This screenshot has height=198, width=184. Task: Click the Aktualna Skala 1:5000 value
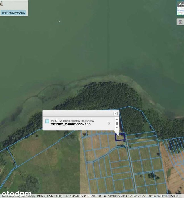[163, 196]
